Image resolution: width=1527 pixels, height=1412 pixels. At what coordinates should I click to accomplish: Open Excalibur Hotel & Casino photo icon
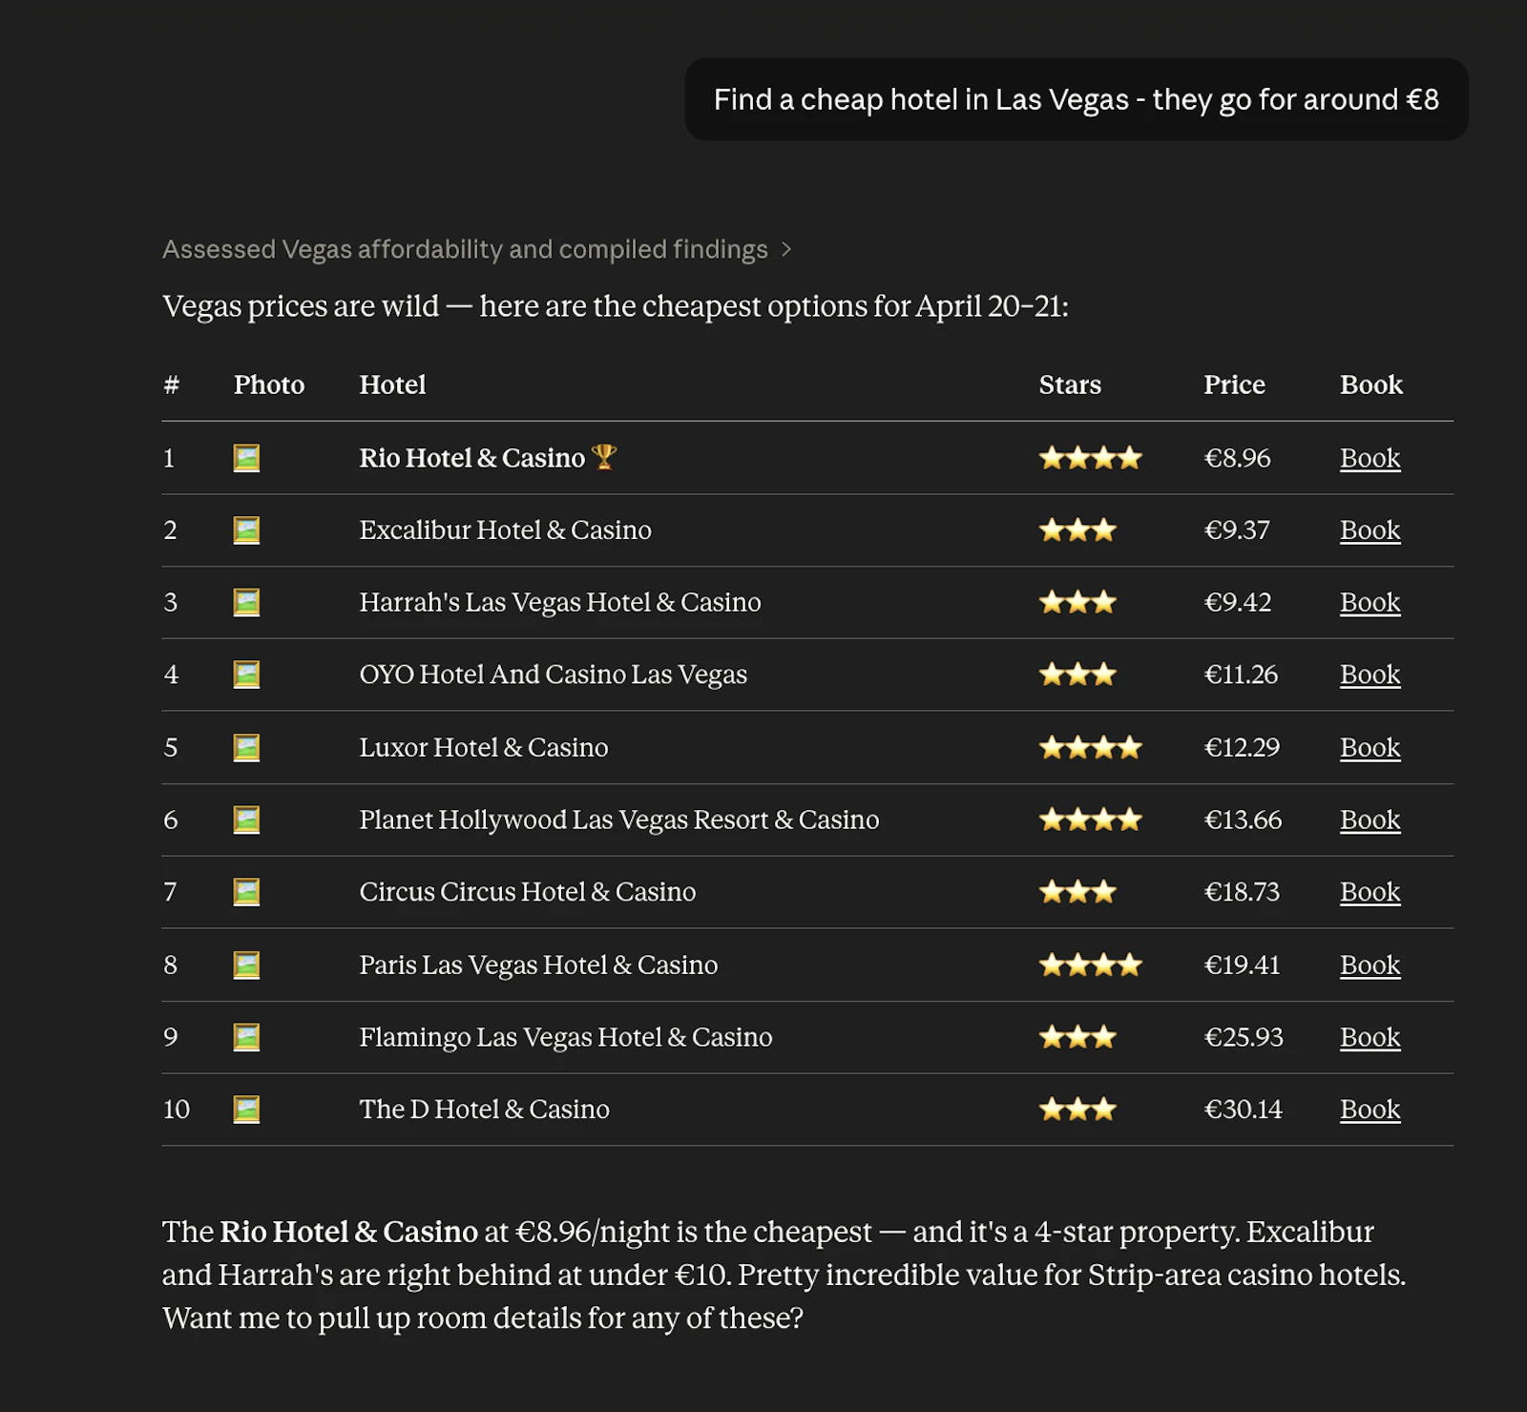246,530
